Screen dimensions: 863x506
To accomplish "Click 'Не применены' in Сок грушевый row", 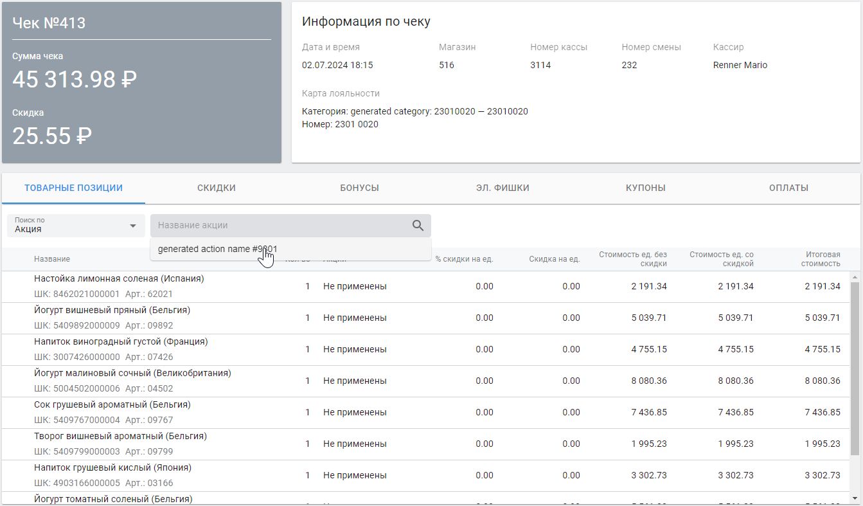I will (x=355, y=412).
